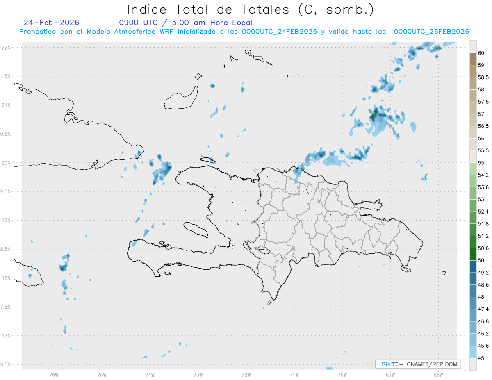Click the '71W' longitude label
Viewport: 492px width, 380px height.
(294, 374)
